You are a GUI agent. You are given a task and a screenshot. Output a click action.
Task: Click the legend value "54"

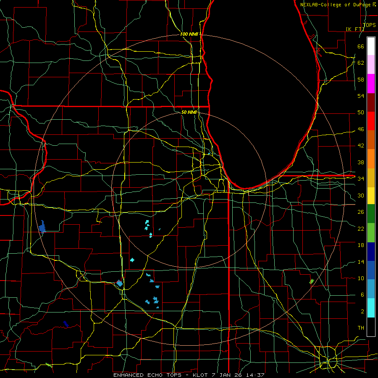[x=361, y=96]
